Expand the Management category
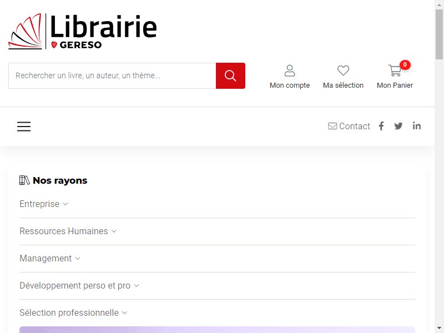444x333 pixels. [50, 258]
